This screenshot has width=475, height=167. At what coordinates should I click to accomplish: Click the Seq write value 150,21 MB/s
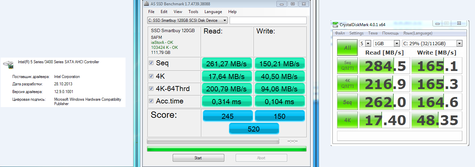(280, 63)
